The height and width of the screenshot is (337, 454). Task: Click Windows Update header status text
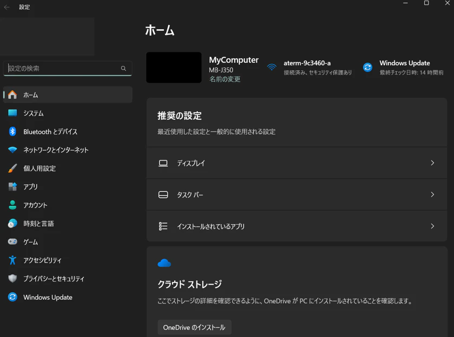pos(405,63)
